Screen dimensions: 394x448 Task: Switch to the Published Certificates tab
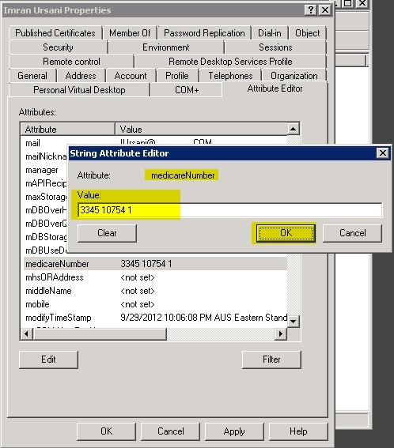click(55, 33)
